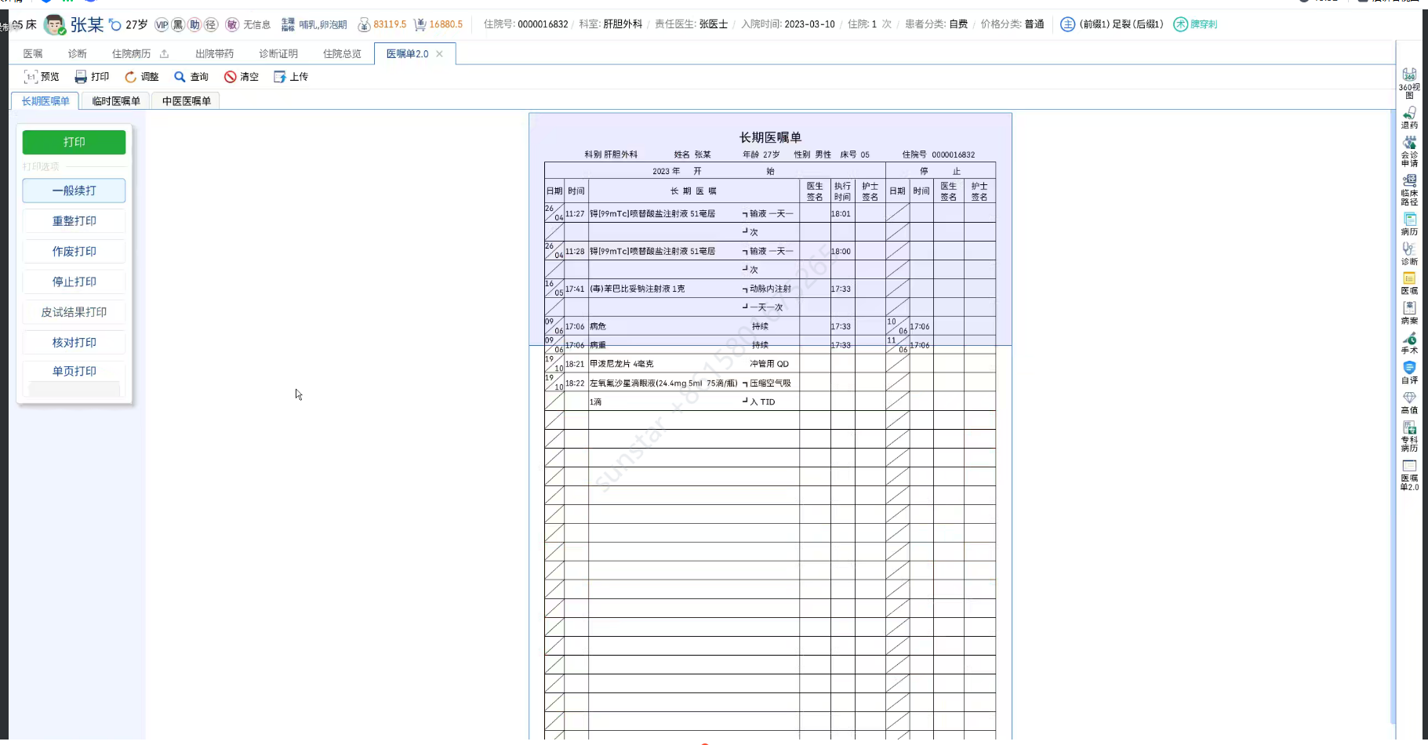Open 诊断 stethoscope icon in right sidebar

(1409, 254)
